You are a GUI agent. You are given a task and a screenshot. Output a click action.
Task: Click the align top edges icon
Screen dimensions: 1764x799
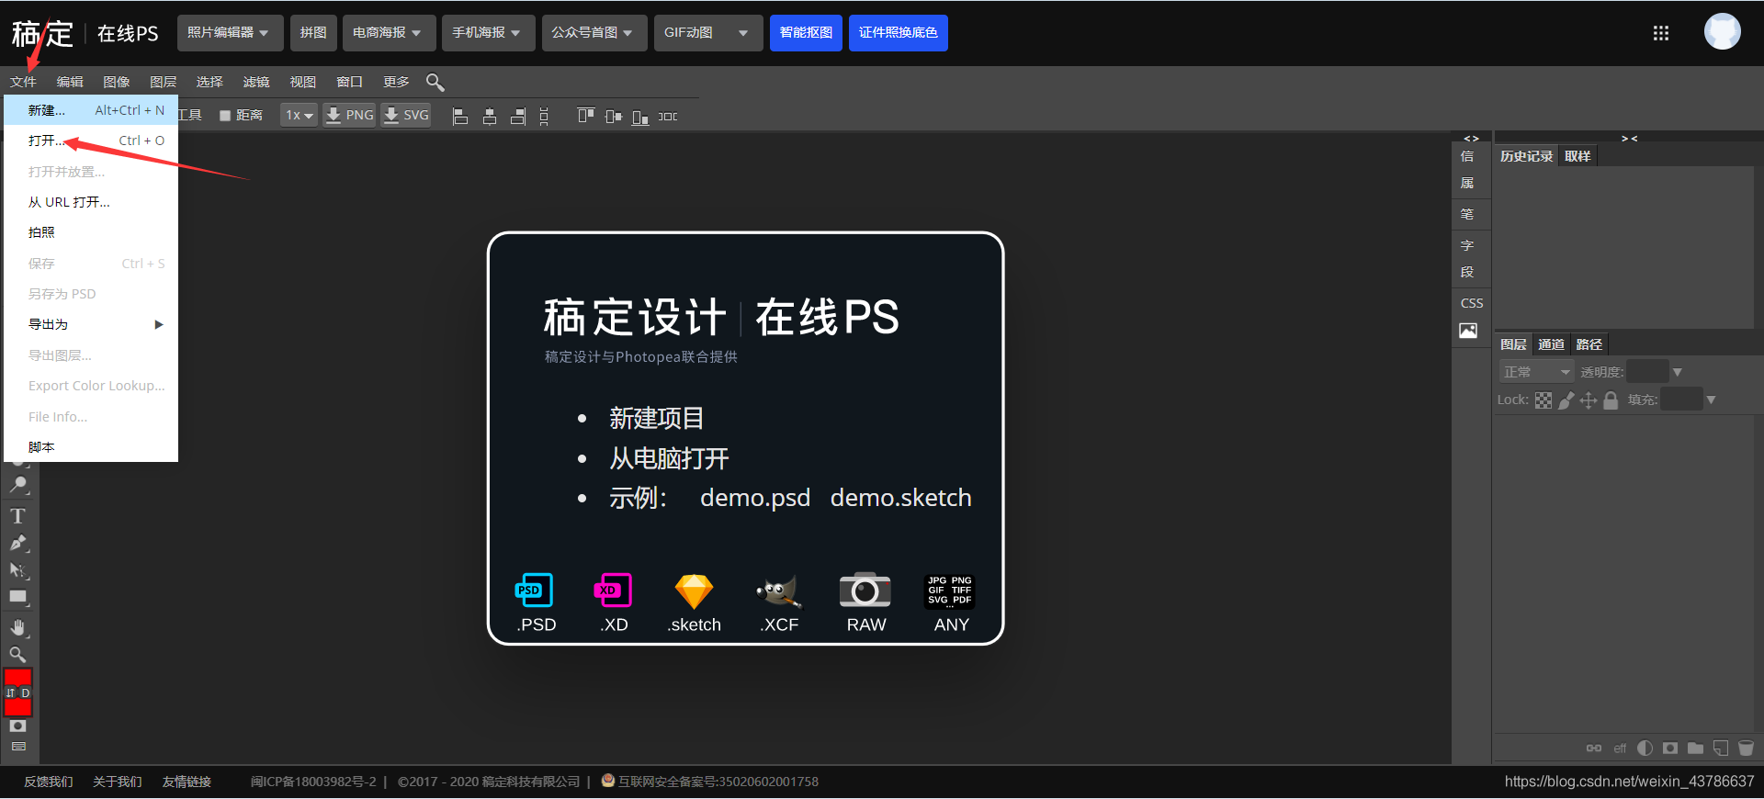[585, 116]
